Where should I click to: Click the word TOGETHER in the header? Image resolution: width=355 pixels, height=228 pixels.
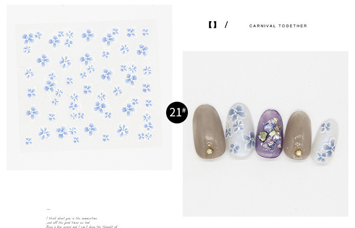click(293, 26)
